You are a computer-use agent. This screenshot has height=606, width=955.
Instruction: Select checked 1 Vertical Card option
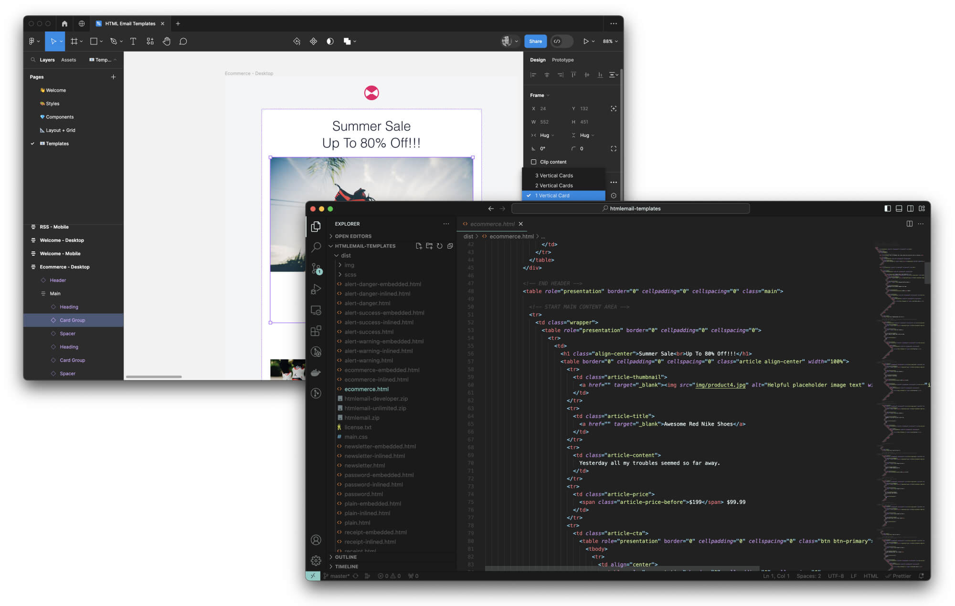(563, 196)
